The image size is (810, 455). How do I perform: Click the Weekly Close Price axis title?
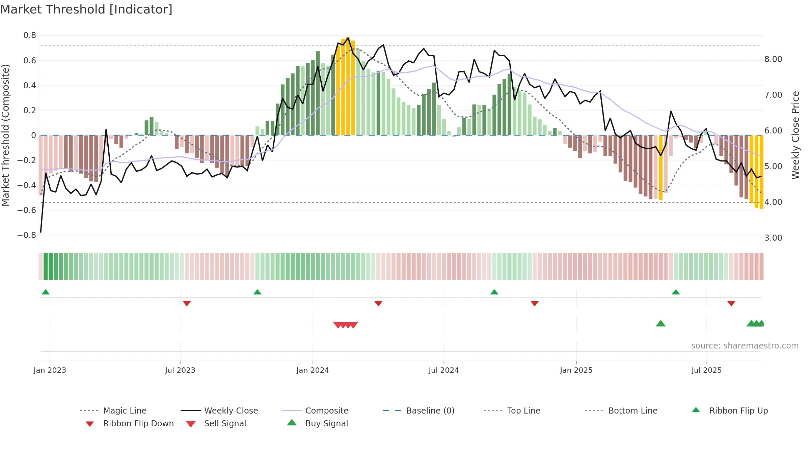click(x=795, y=135)
